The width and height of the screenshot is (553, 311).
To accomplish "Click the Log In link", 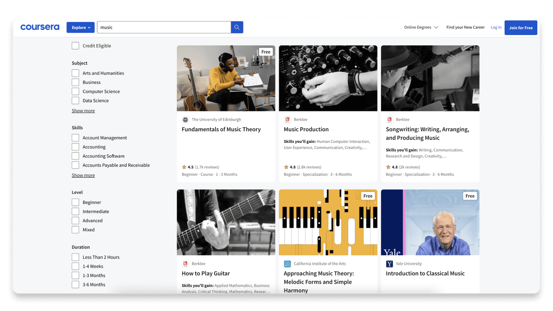I will pos(496,27).
